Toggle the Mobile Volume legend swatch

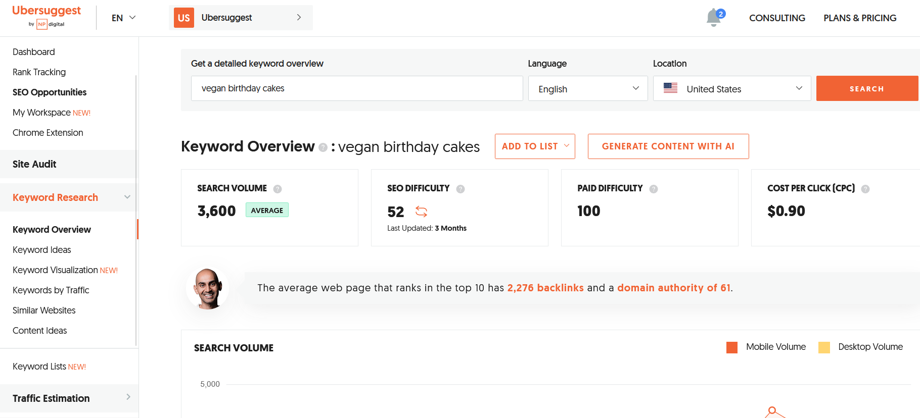(732, 347)
